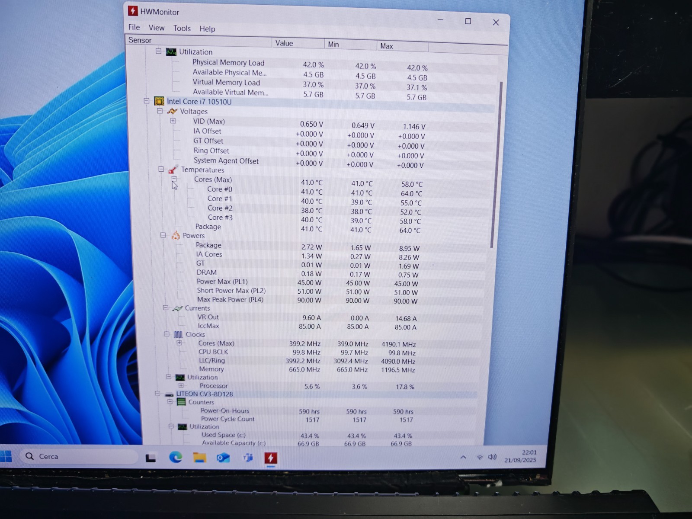This screenshot has width=692, height=519.
Task: Click the Powers flame icon
Action: [176, 235]
